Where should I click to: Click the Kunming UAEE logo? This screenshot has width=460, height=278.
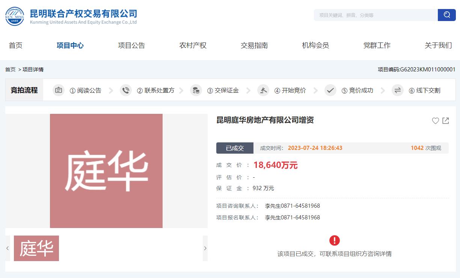pyautogui.click(x=15, y=16)
